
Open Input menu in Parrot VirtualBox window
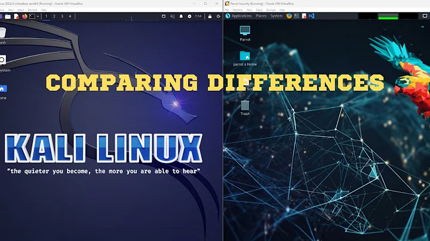259,10
